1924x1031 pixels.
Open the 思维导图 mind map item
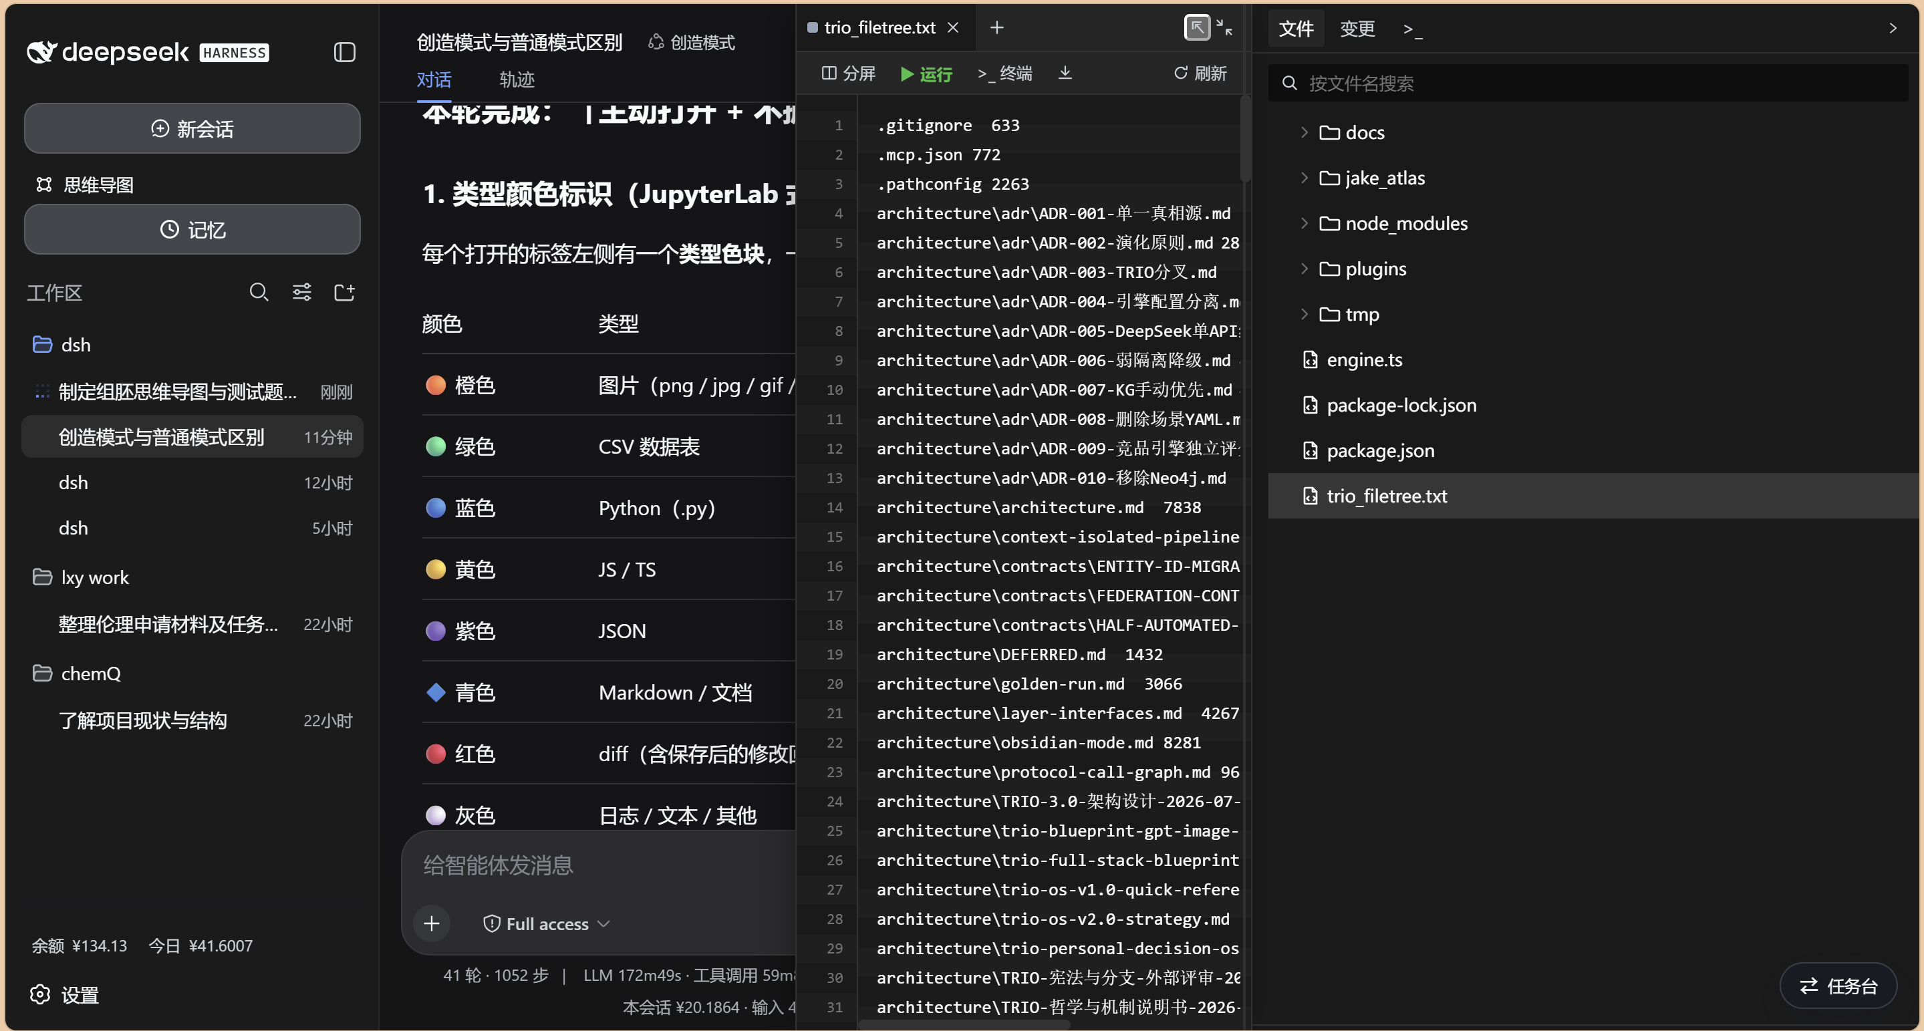[84, 184]
